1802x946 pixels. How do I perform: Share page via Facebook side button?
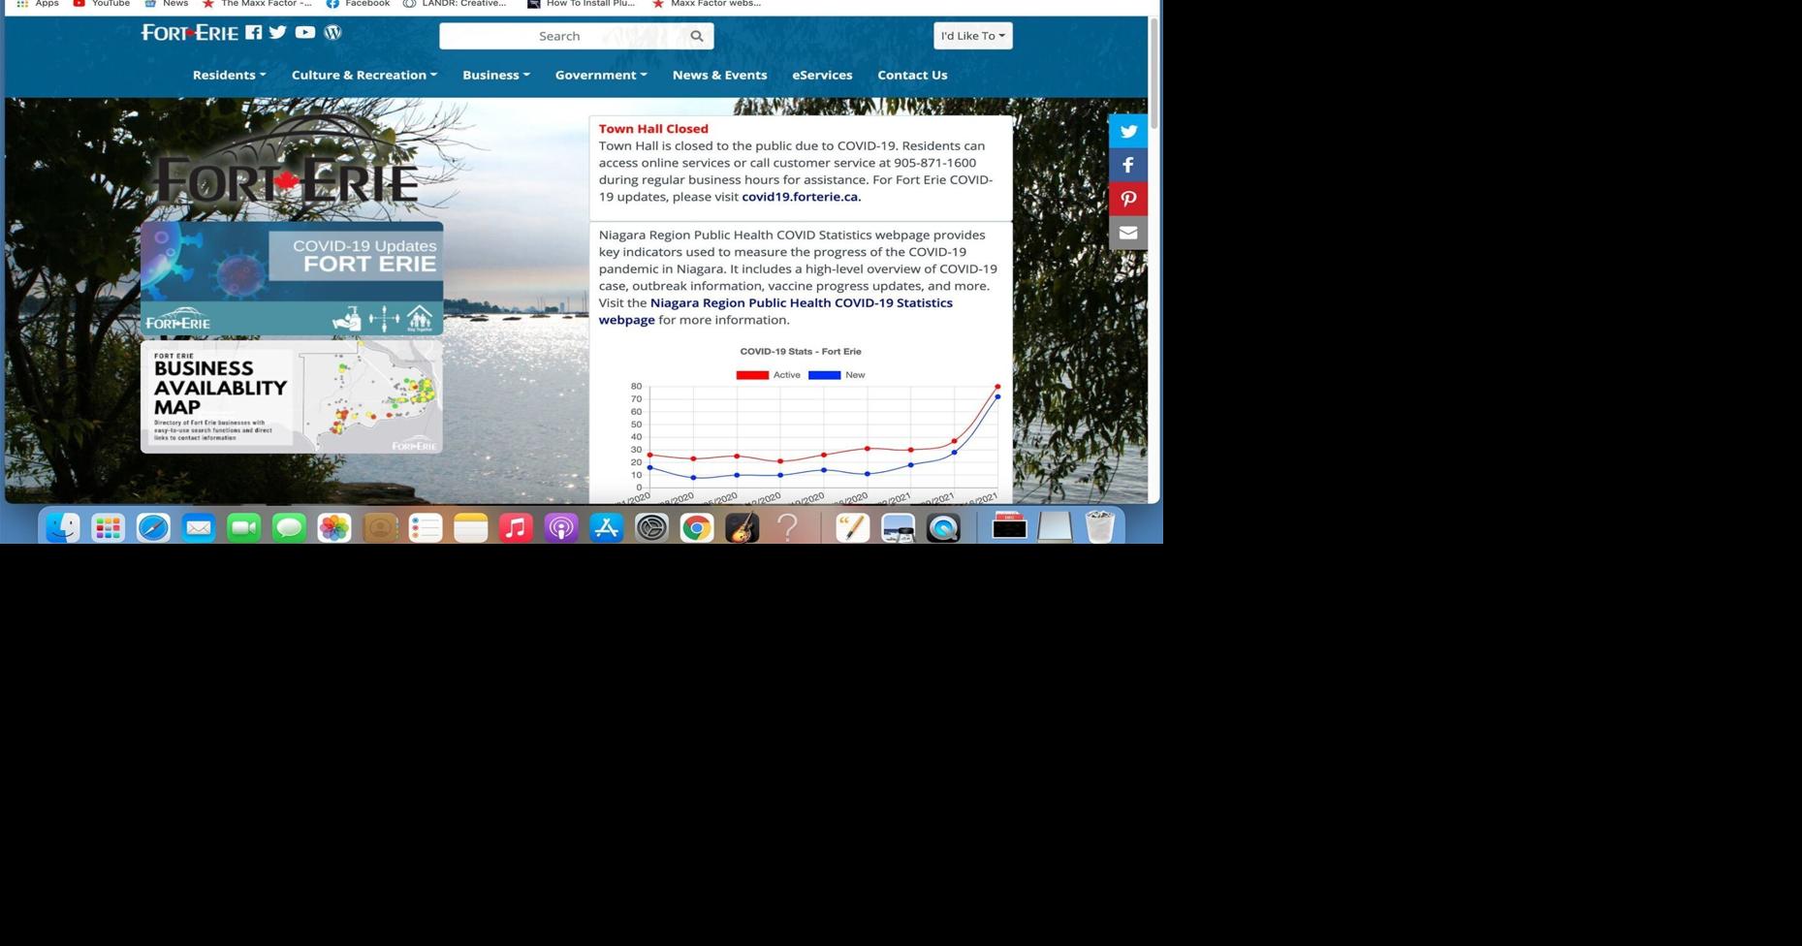1127,166
